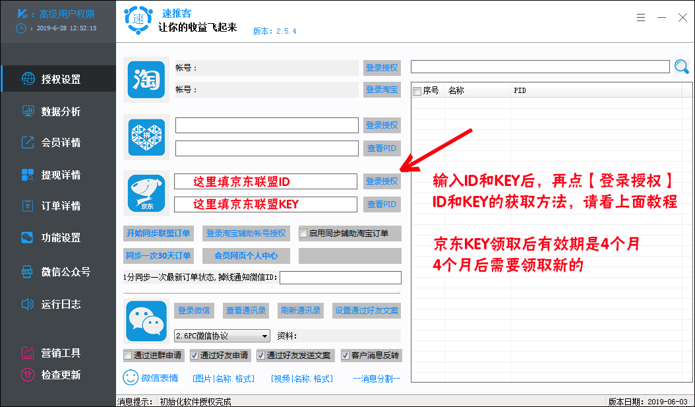Click the grid icon beside 提现详情

(28, 175)
